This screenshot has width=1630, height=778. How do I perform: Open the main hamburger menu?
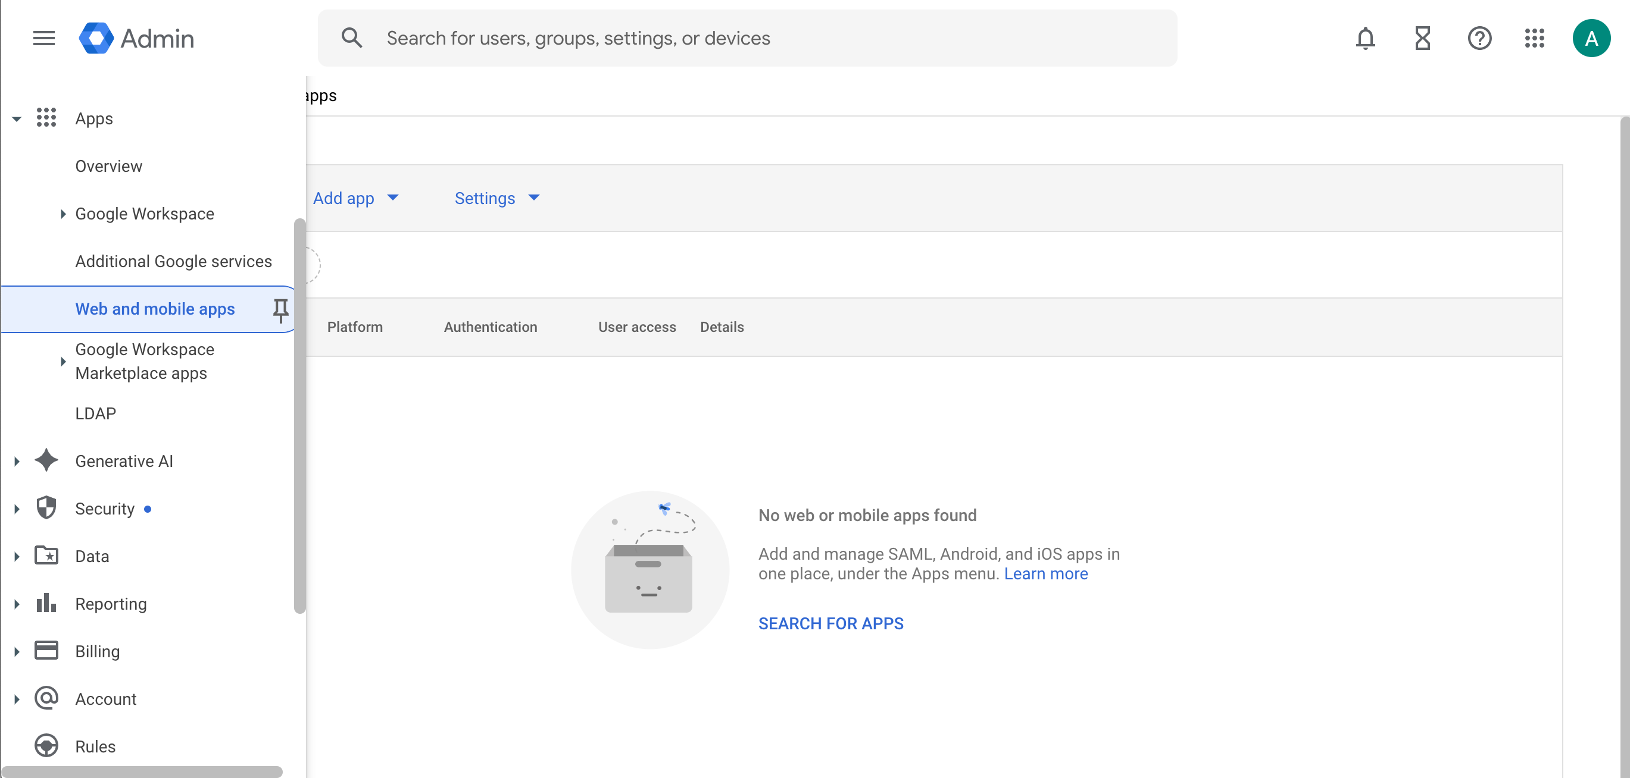(x=43, y=39)
